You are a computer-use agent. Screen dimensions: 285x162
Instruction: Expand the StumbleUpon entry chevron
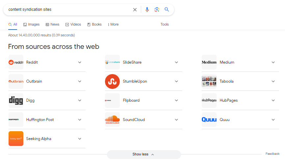point(176,81)
